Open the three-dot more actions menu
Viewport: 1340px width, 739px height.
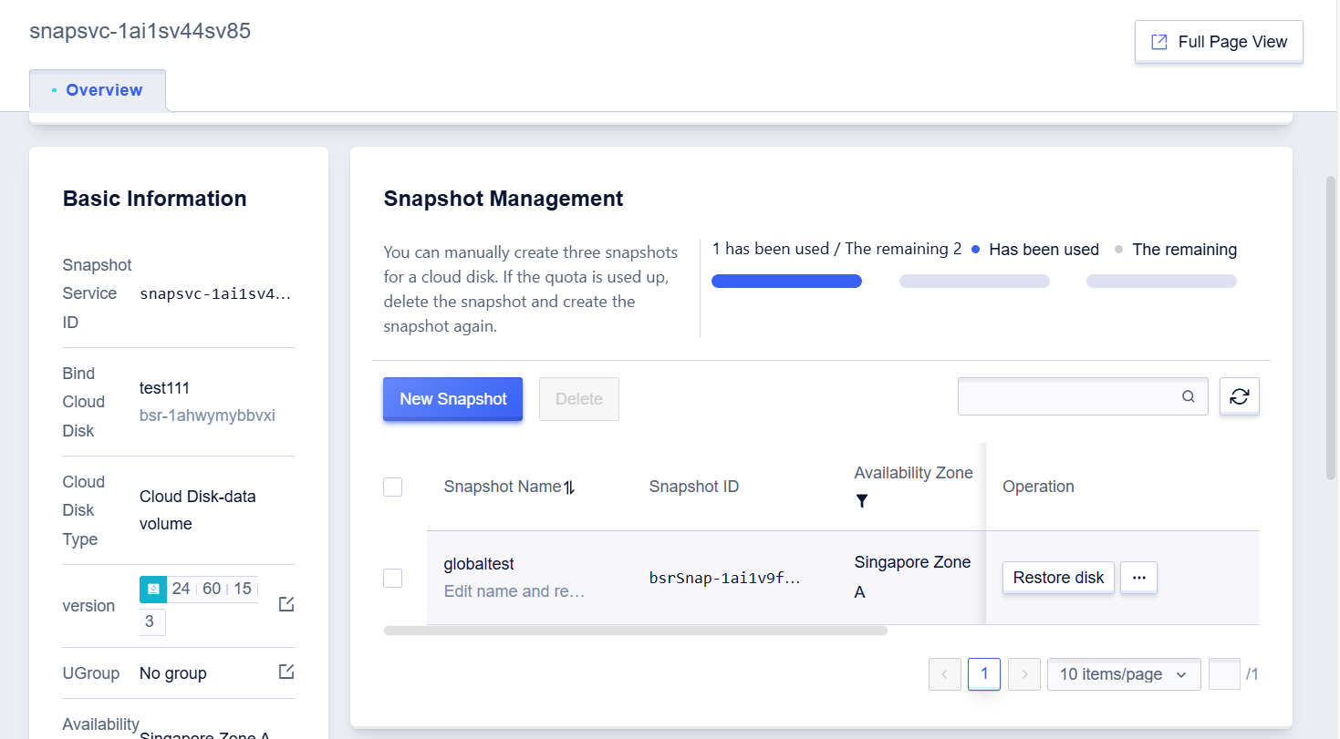click(x=1138, y=578)
